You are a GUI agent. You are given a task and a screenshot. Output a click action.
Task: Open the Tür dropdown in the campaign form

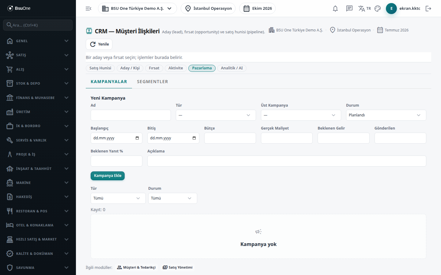tap(216, 115)
